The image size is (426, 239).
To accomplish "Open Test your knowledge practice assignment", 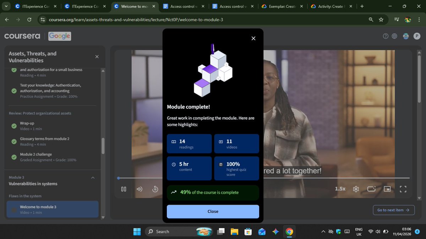I will (x=53, y=91).
